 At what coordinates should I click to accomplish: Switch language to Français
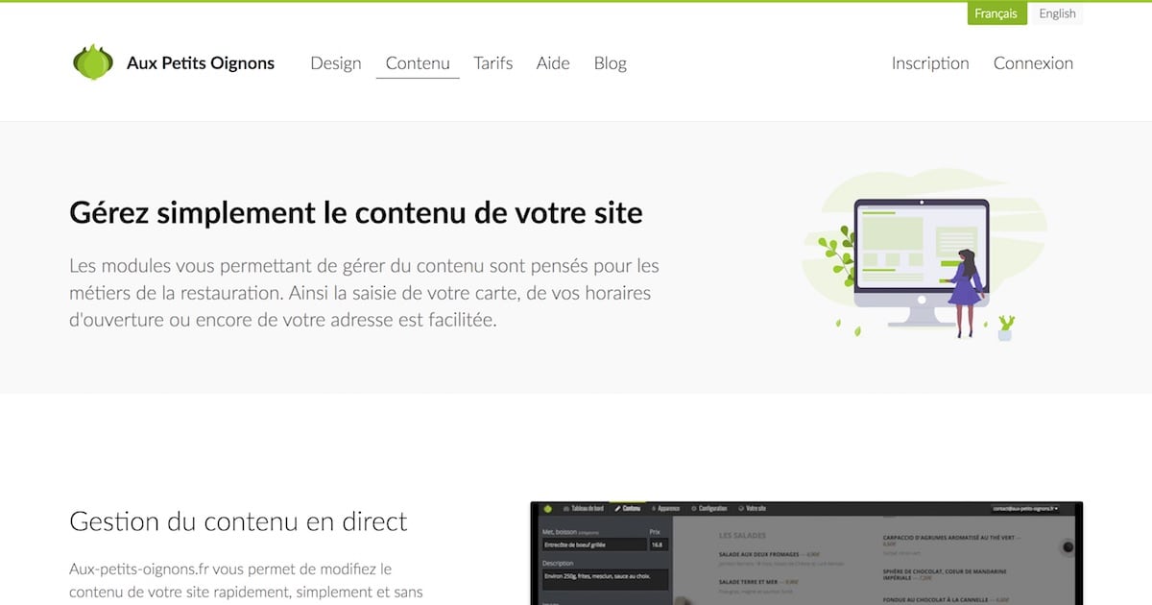[x=996, y=13]
